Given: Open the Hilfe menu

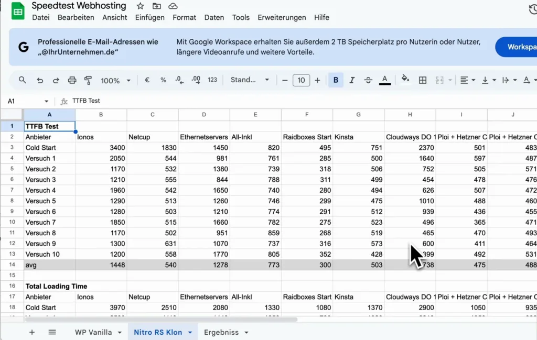Looking at the screenshot, I should coord(321,17).
